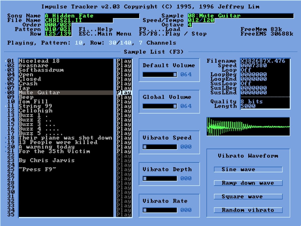Image resolution: width=301 pixels, height=226 pixels.
Task: Click the F5/F8..Play / Stop hint
Action: coord(173,34)
